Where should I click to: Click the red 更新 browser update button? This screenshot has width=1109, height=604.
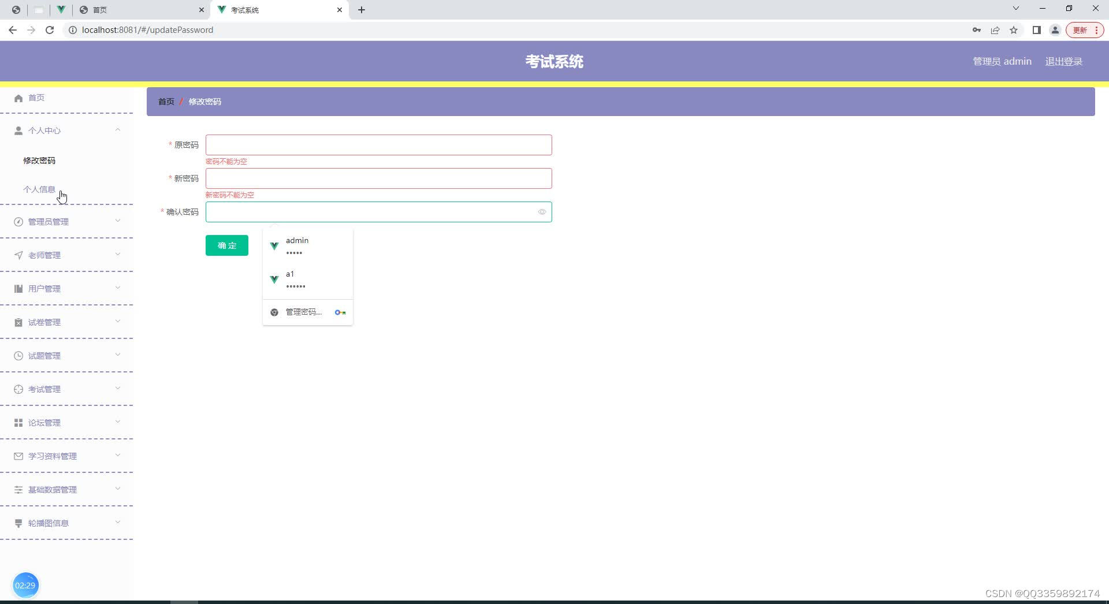pyautogui.click(x=1085, y=30)
